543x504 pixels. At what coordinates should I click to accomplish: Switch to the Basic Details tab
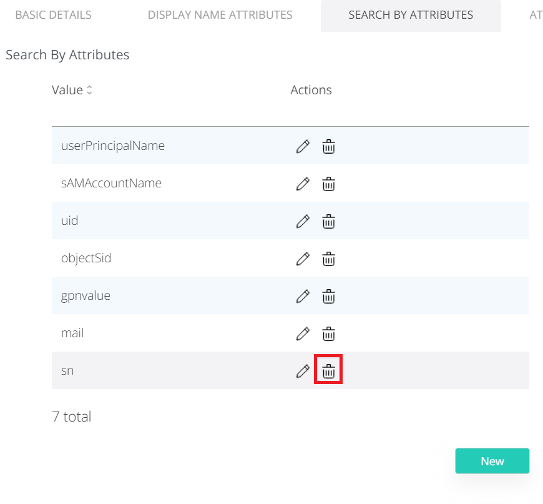[53, 15]
